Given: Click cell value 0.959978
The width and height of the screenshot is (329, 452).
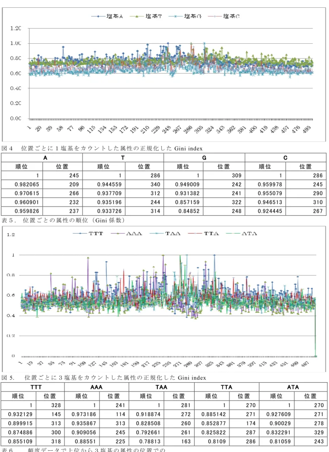Looking at the screenshot, I should (270, 185).
